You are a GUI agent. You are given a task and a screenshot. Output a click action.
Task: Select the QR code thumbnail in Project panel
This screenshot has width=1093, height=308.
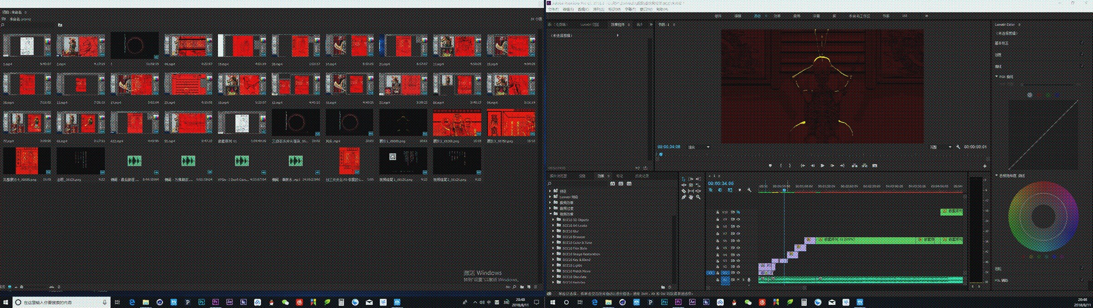[x=403, y=161]
